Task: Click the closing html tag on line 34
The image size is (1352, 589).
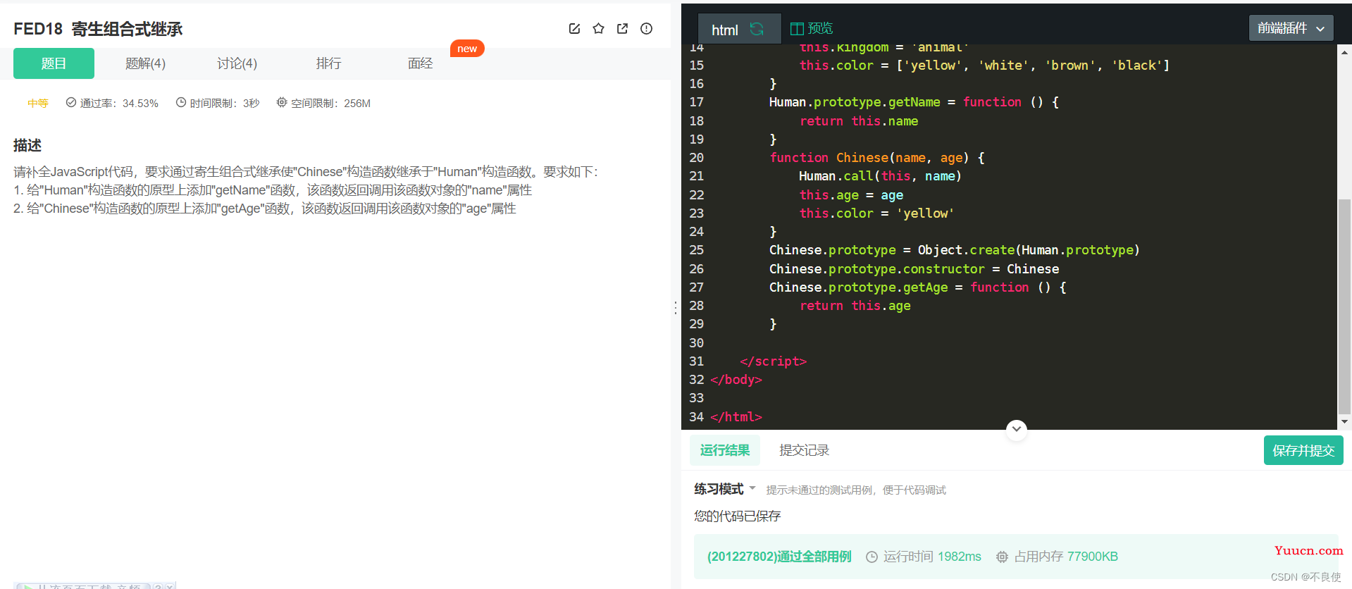Action: pyautogui.click(x=736, y=417)
